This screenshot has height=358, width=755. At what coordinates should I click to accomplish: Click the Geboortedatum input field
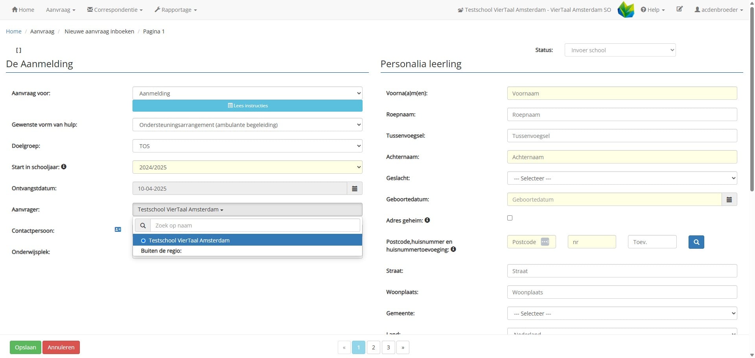coord(614,199)
